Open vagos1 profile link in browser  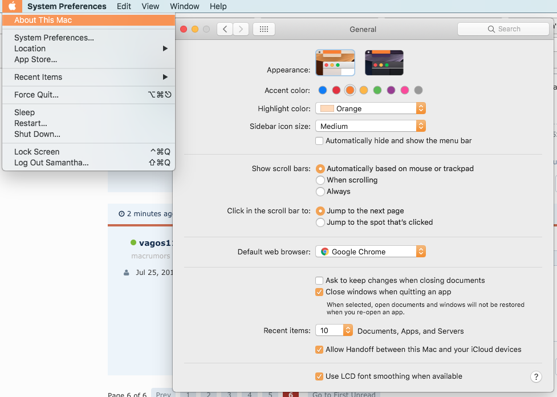156,243
